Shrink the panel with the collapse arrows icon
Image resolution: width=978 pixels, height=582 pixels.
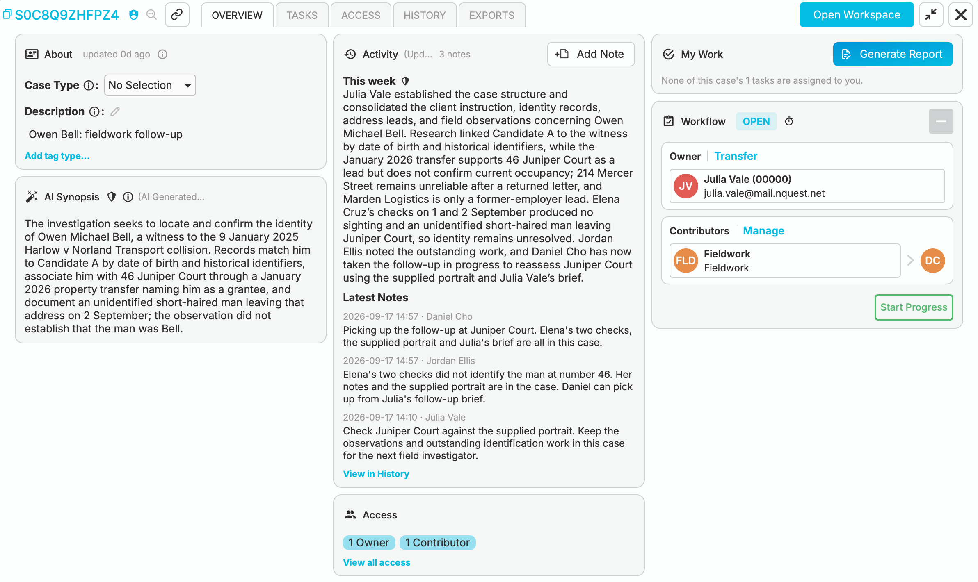[931, 15]
